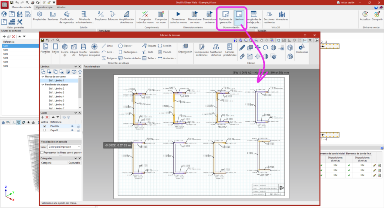The width and height of the screenshot is (384, 208).
Task: Insert a Cuadro de texto element
Action: [x=129, y=58]
